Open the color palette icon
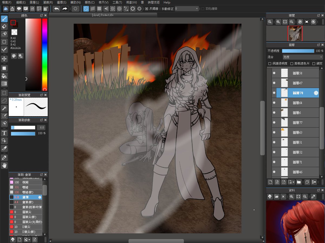Image resolution: width=325 pixels, height=243 pixels. click(x=14, y=56)
